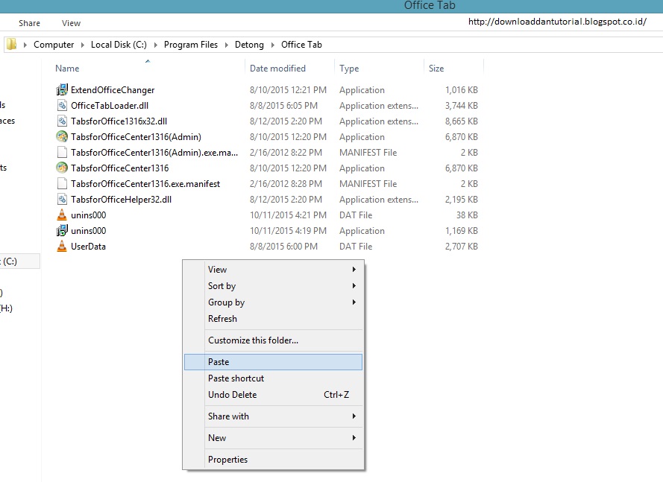Screen dimensions: 663x482
Task: Expand the arrow before Computer in the address bar
Action: 25,45
